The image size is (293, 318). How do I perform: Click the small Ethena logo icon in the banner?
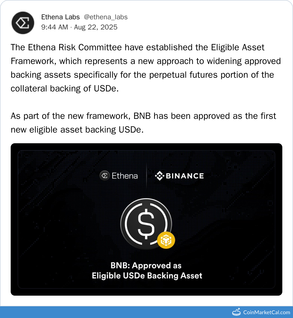click(x=105, y=176)
